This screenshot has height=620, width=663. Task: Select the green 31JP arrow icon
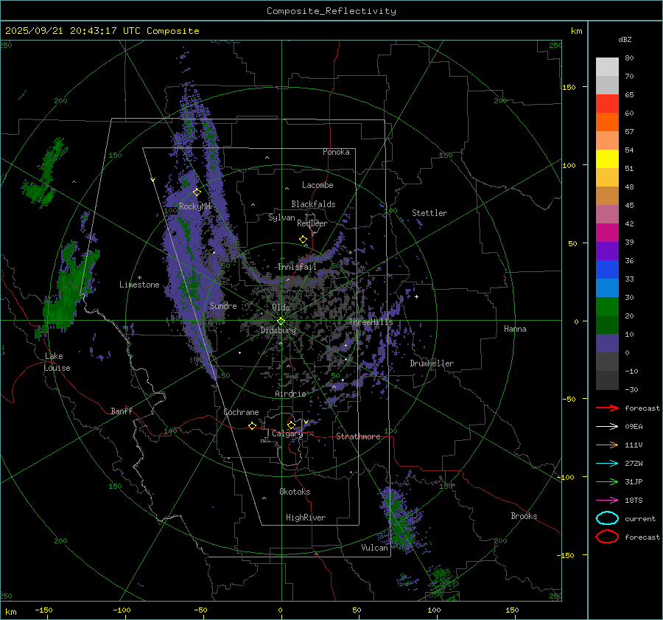pyautogui.click(x=607, y=481)
